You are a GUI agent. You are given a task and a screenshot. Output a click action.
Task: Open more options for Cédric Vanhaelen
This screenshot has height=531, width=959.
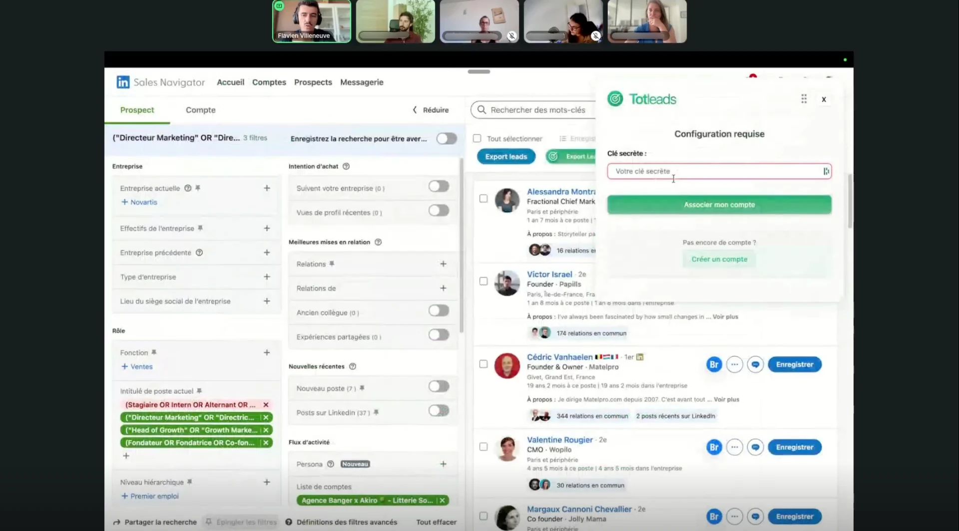pyautogui.click(x=734, y=365)
